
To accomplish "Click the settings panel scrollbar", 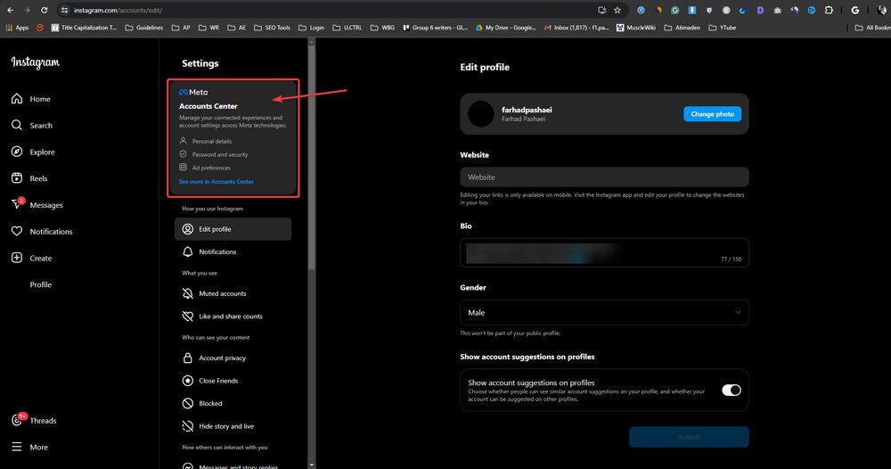I will click(x=311, y=158).
